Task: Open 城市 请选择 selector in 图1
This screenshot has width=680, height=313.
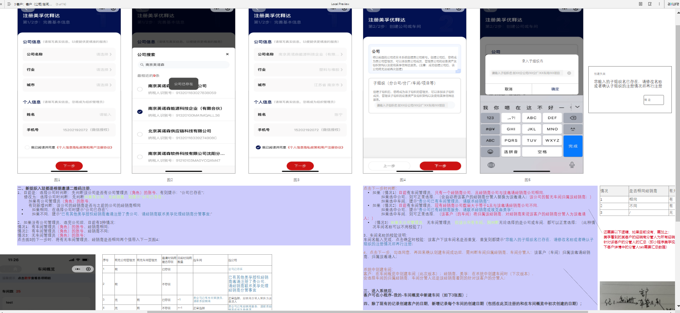Action: (x=69, y=85)
